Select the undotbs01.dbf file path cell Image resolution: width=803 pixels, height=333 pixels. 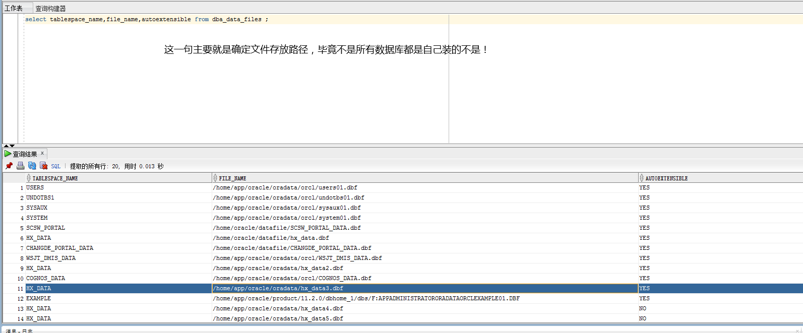[425, 197]
